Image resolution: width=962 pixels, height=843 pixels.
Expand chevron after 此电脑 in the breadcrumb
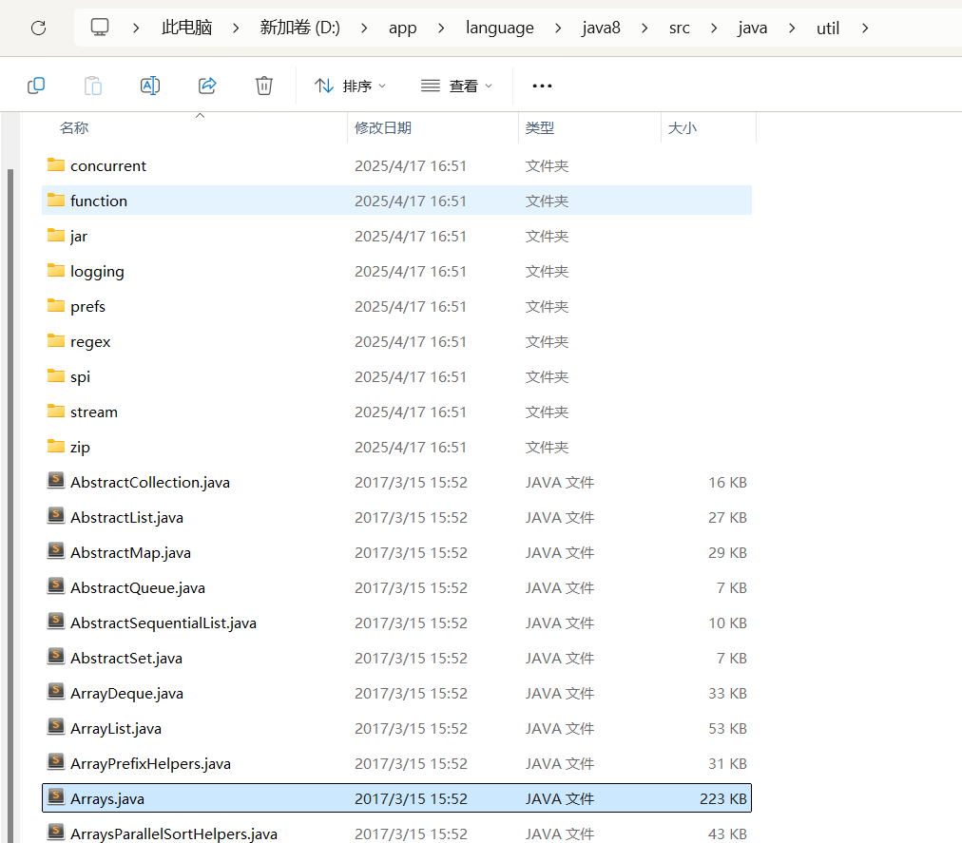point(236,29)
